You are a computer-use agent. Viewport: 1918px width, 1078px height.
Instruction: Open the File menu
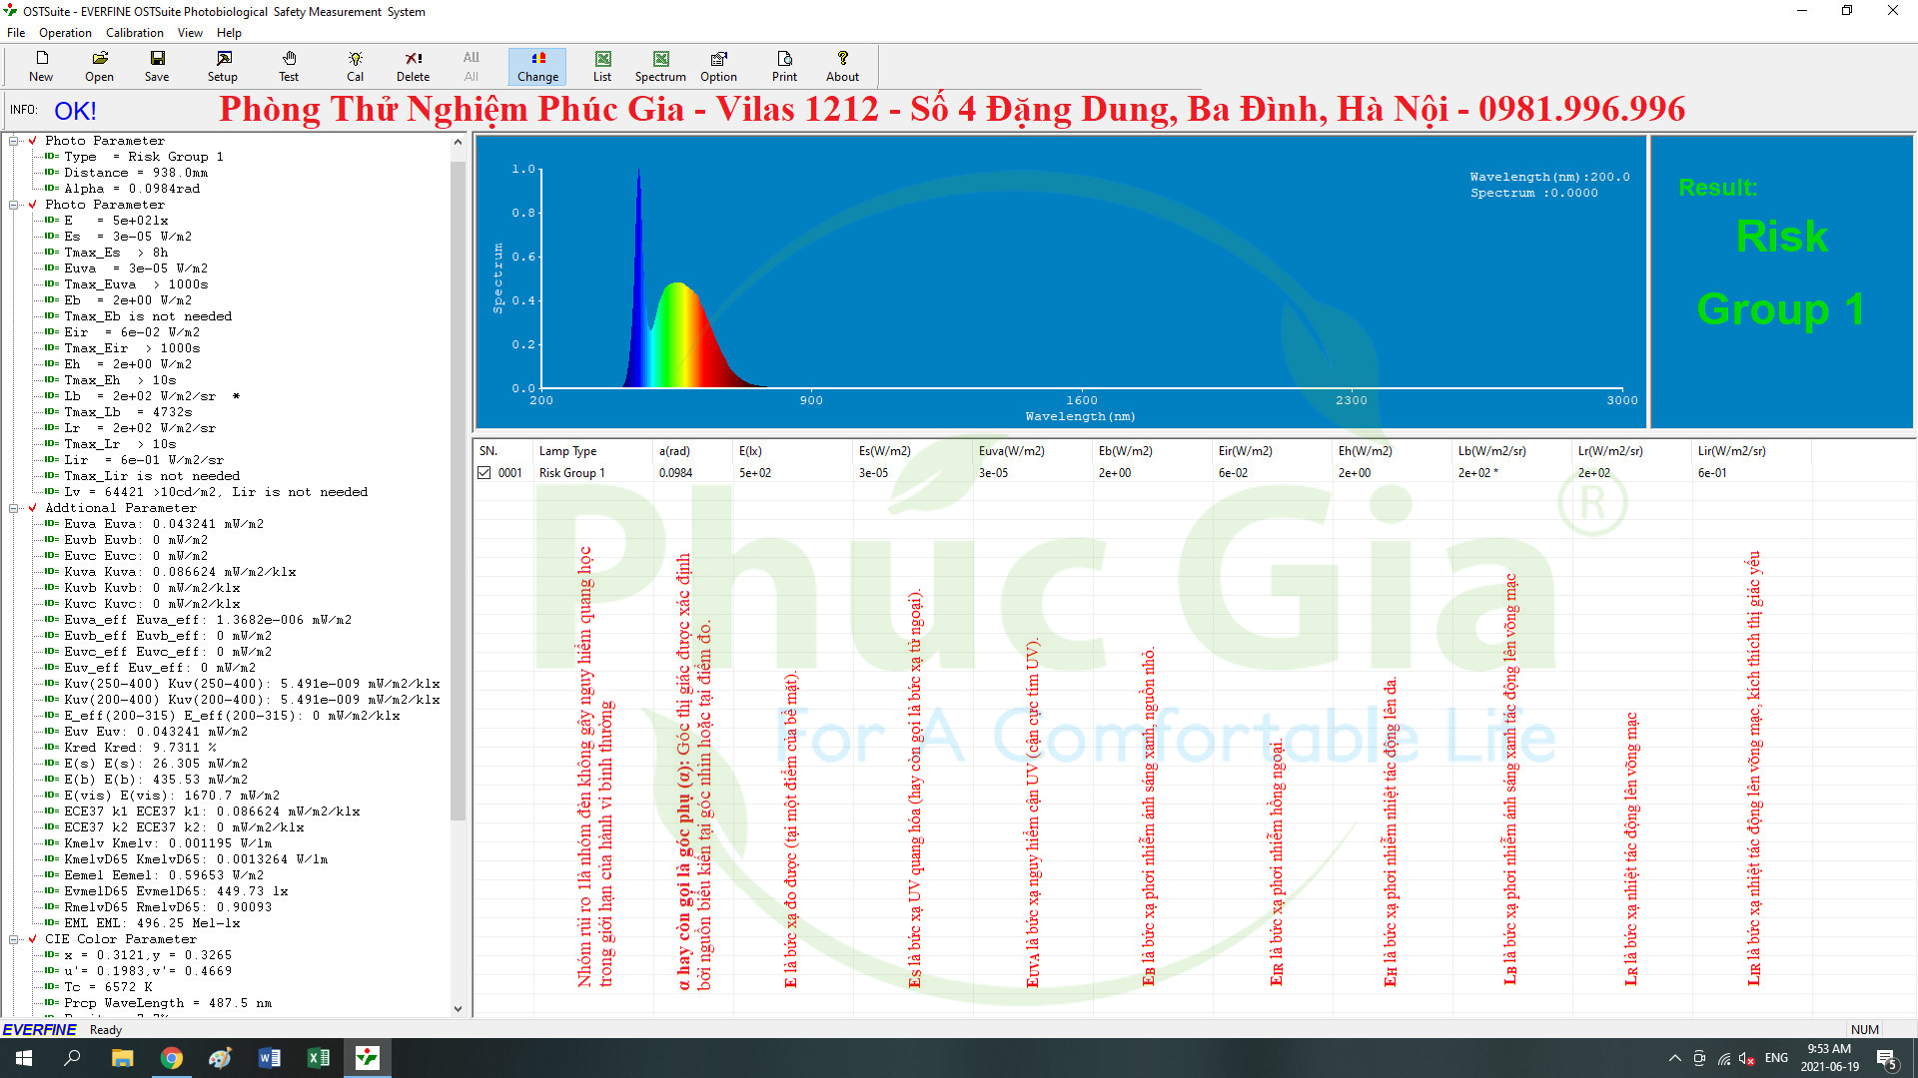(16, 33)
